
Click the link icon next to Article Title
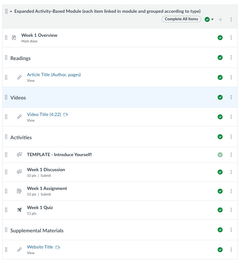point(19,77)
